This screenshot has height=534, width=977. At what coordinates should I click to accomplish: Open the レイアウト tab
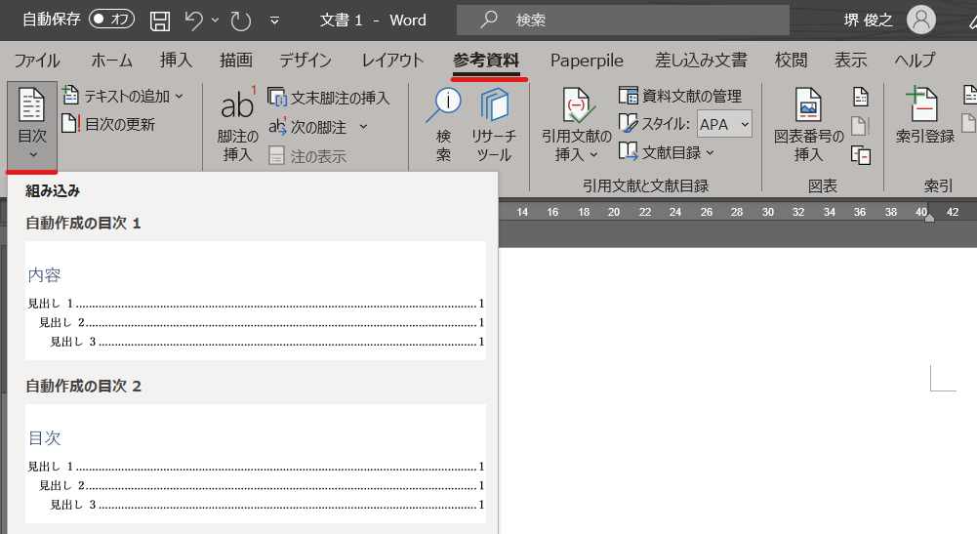[x=392, y=61]
